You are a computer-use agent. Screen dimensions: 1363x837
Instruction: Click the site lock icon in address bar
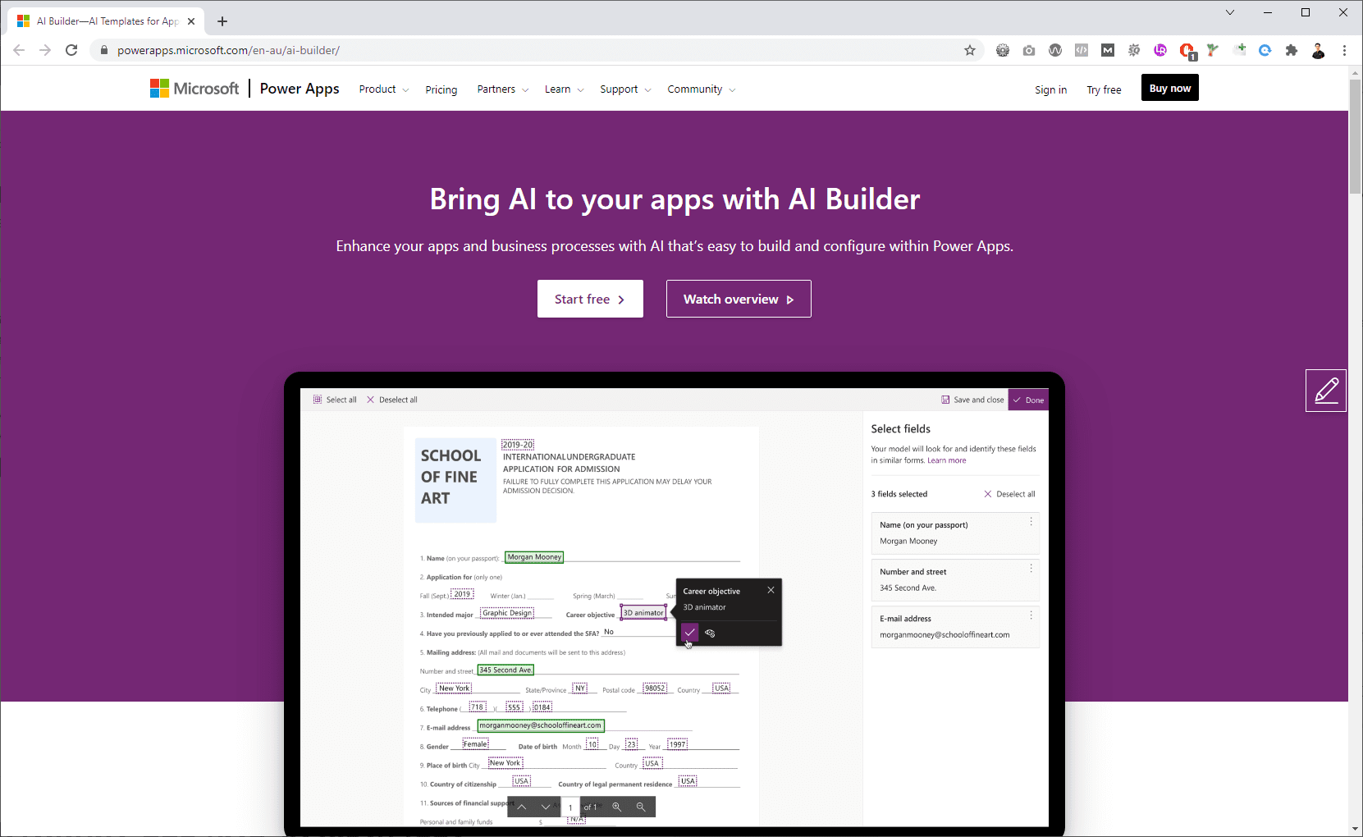103,50
